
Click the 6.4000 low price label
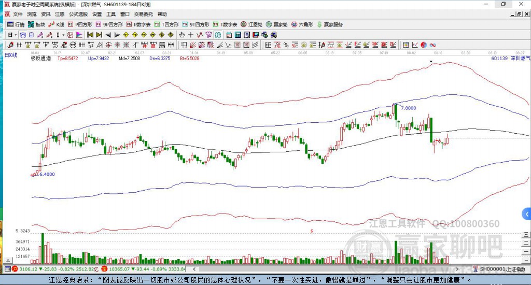pyautogui.click(x=47, y=174)
